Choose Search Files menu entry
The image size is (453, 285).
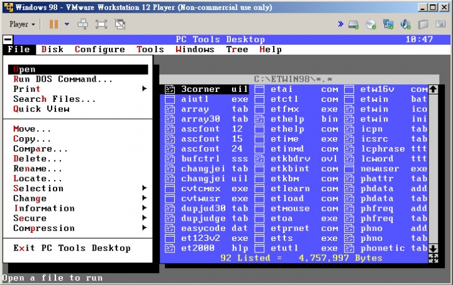[x=78, y=99]
